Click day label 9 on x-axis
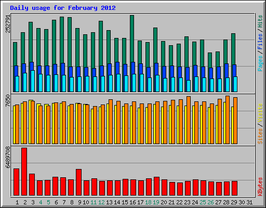 click(x=79, y=202)
